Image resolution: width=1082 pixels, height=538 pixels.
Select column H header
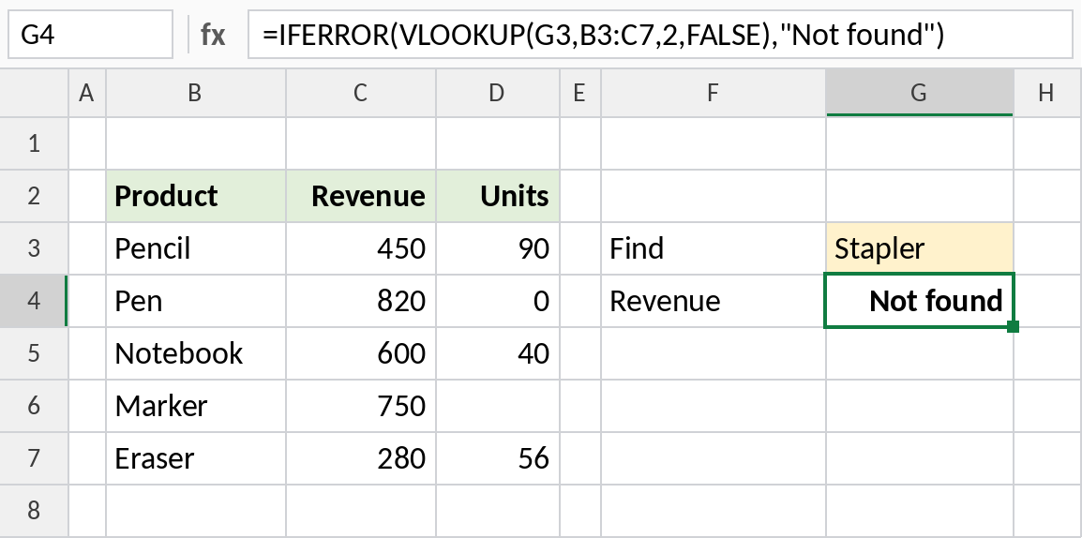click(x=1047, y=93)
